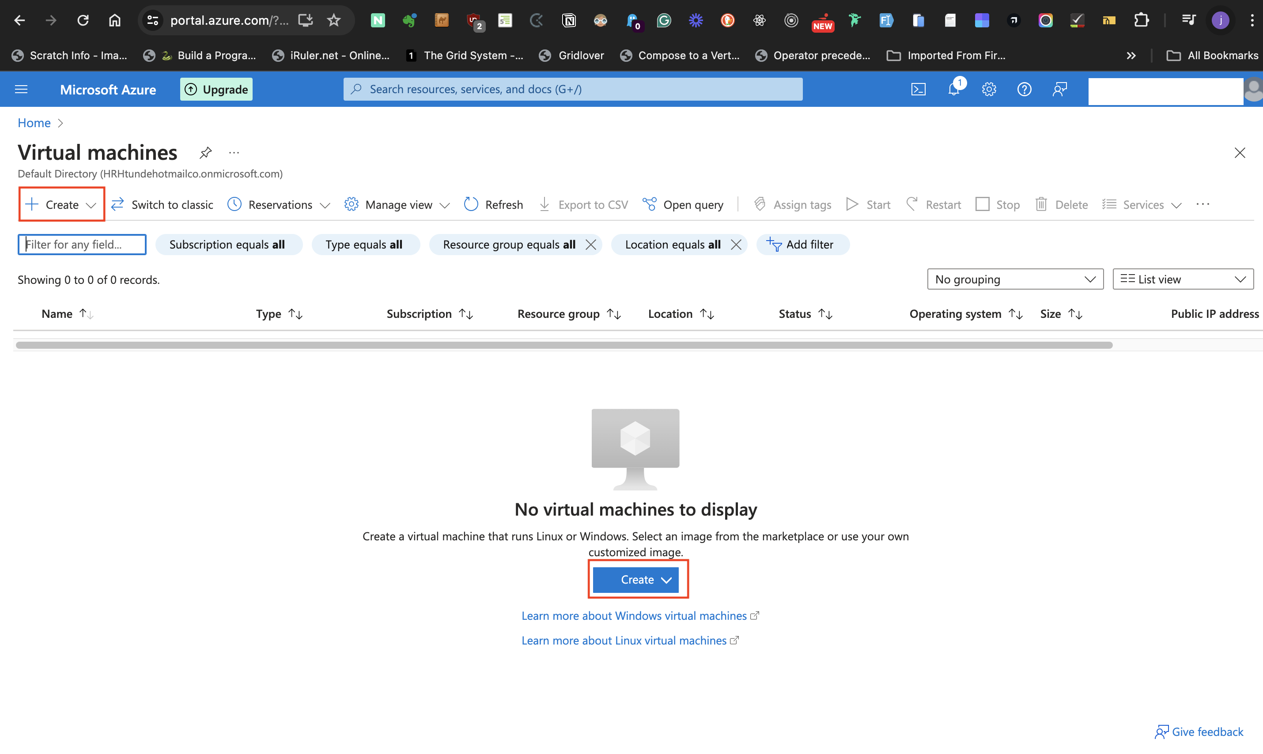Select the Restart command icon

911,204
